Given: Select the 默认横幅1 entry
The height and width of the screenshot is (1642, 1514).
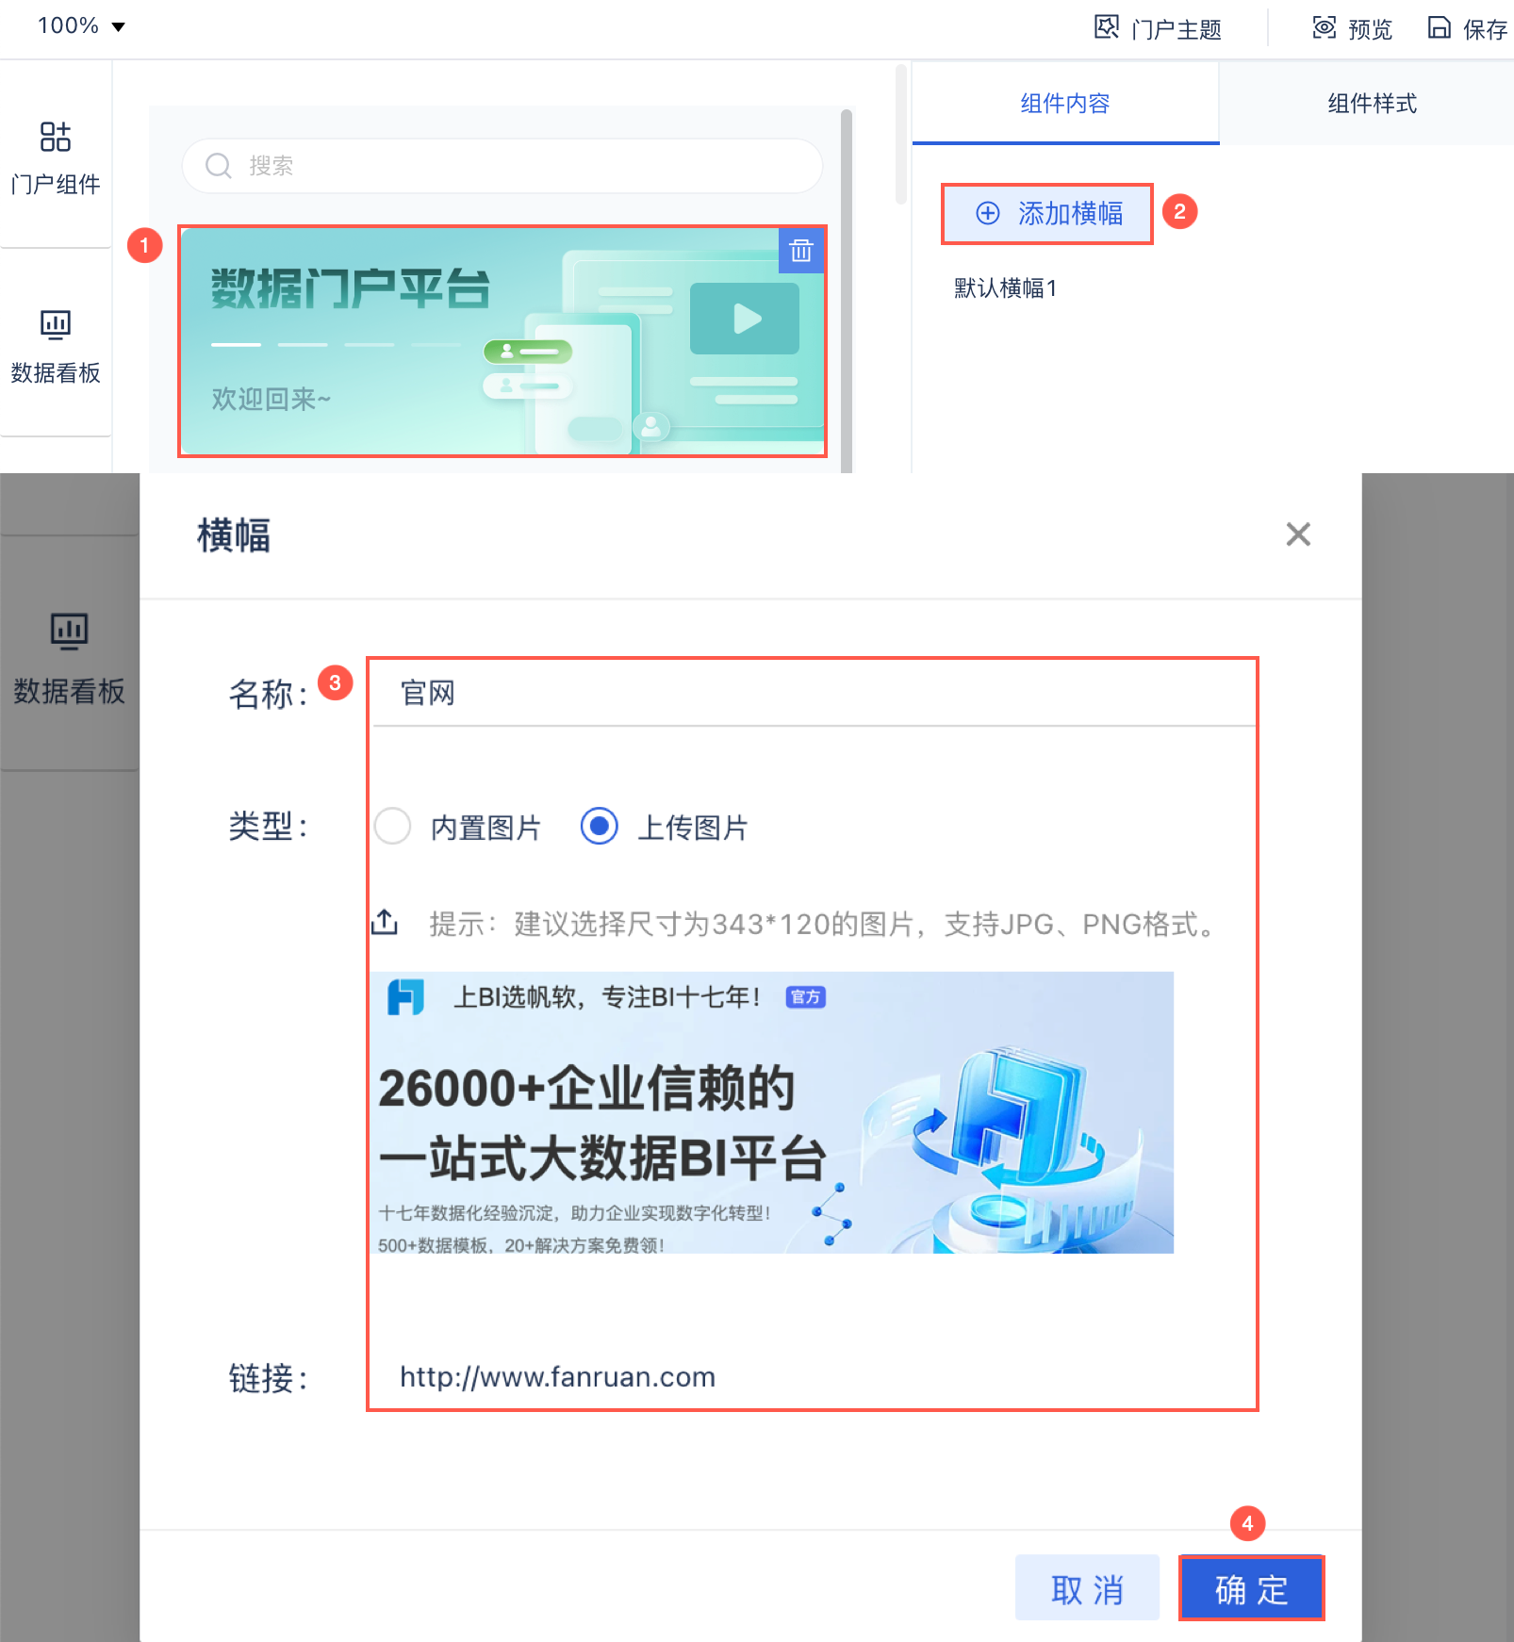Looking at the screenshot, I should pos(1006,287).
